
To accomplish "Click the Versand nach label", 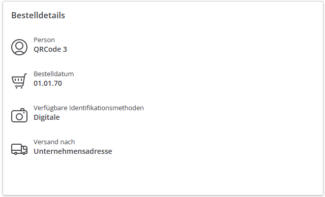I will 54,142.
